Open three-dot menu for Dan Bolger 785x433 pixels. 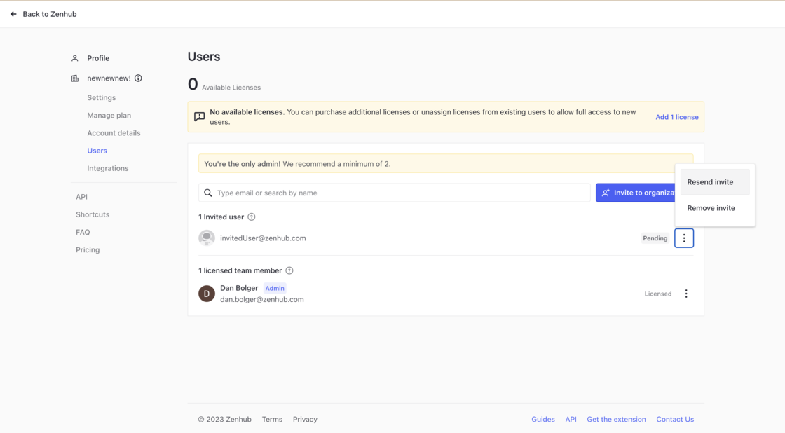tap(686, 294)
